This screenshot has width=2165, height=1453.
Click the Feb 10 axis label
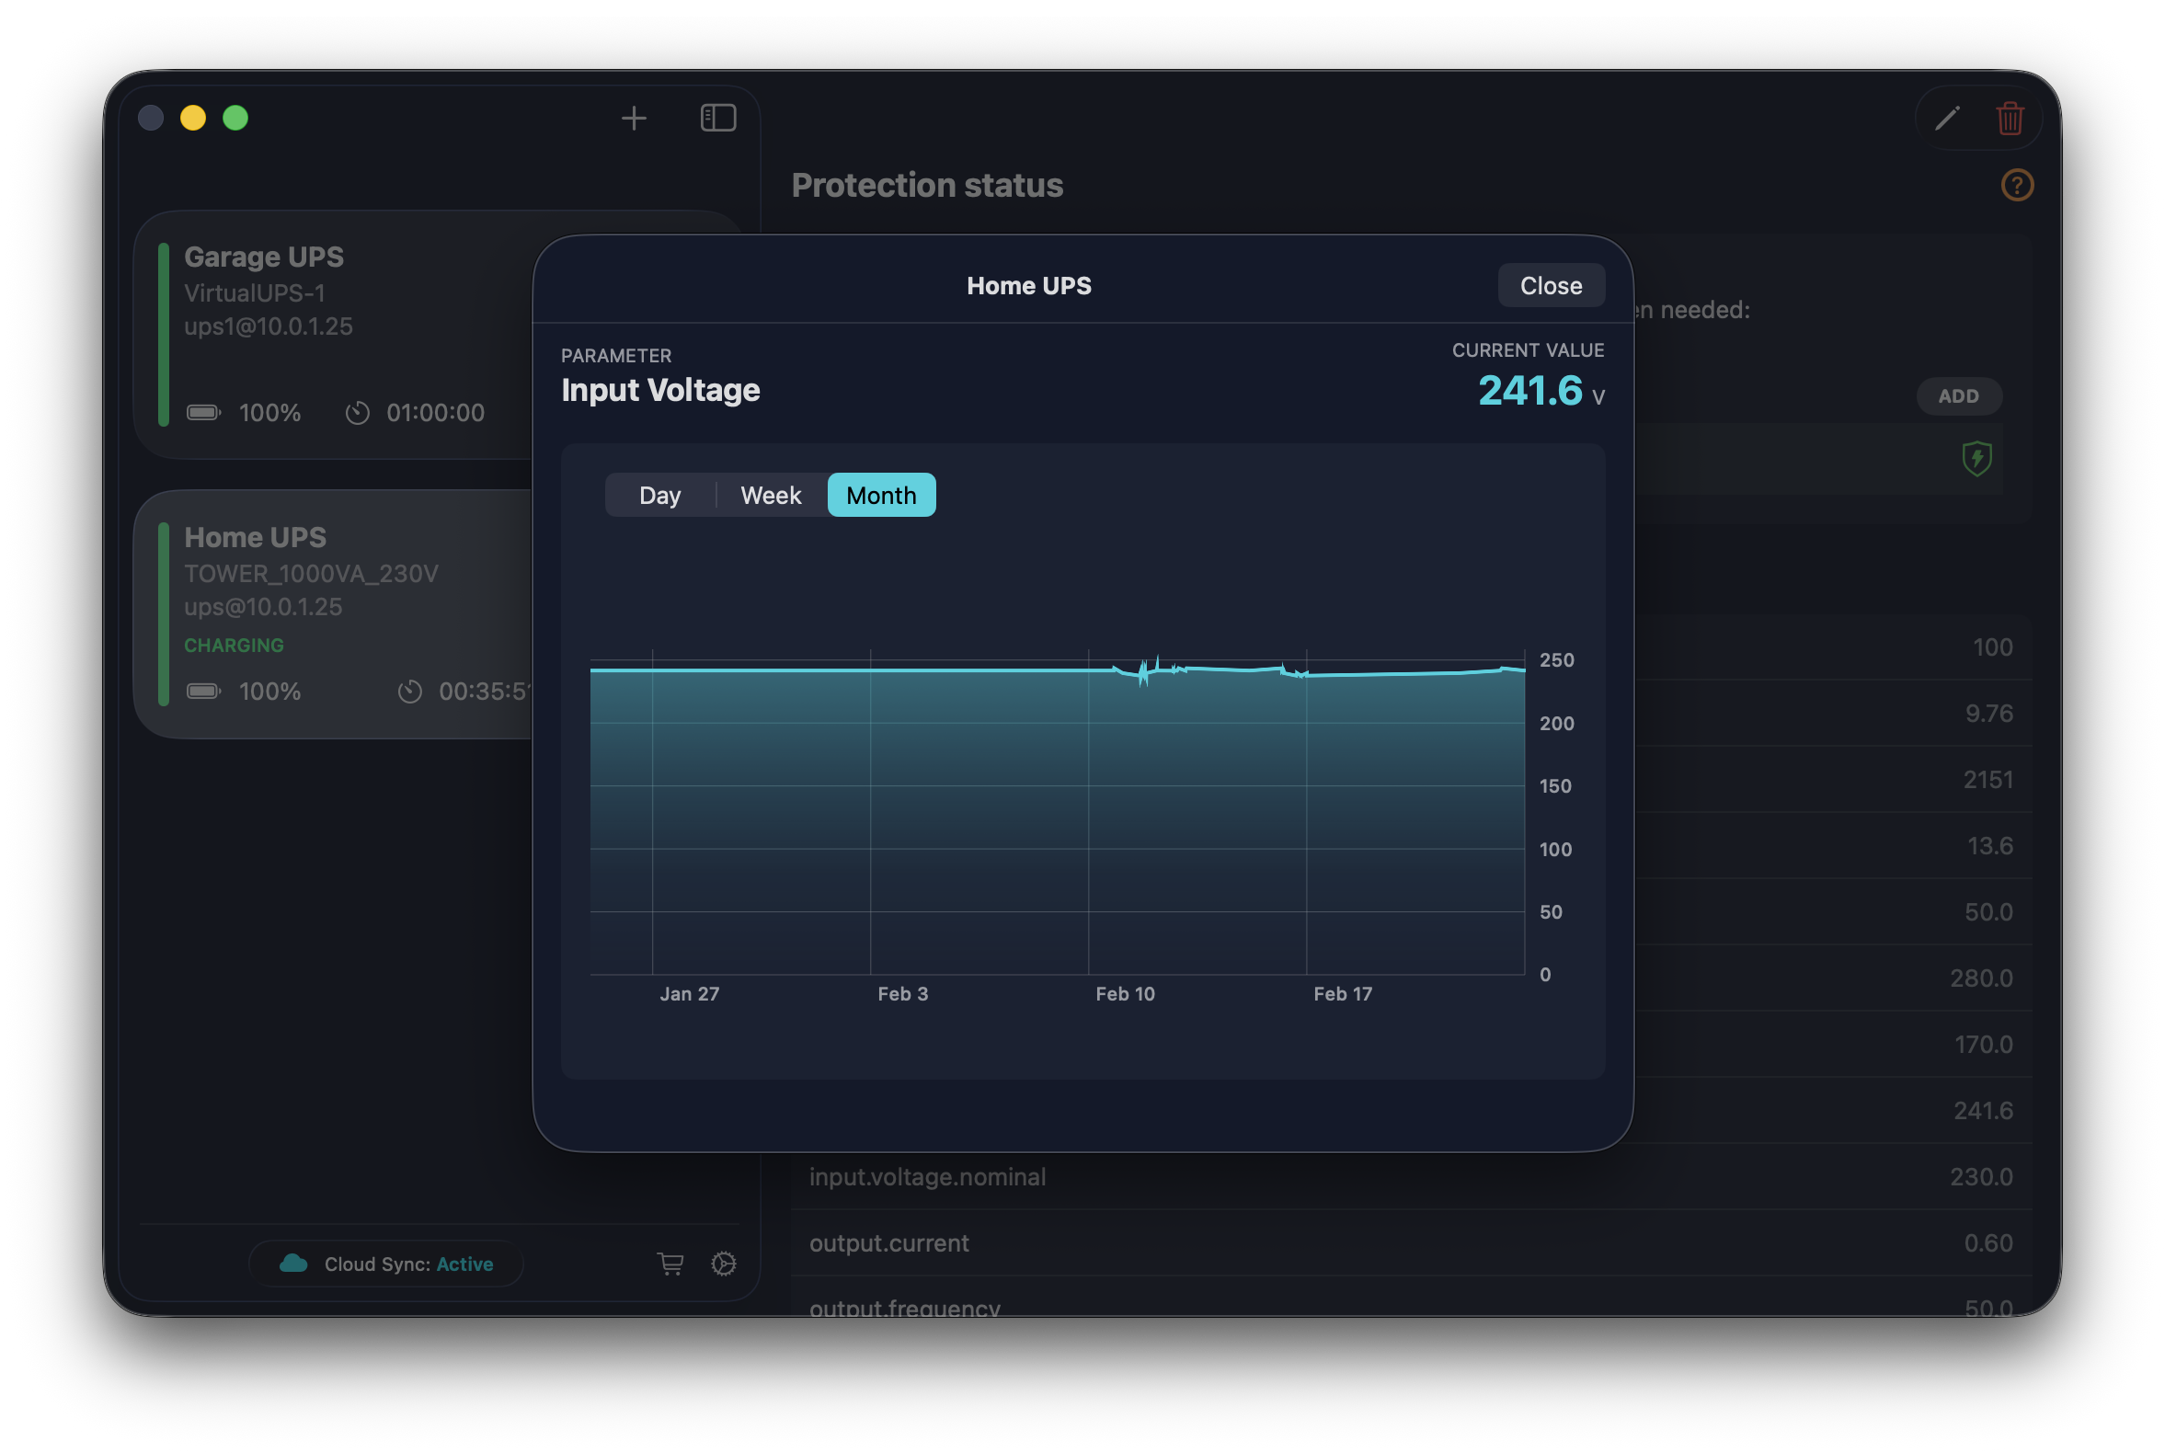pyautogui.click(x=1125, y=993)
